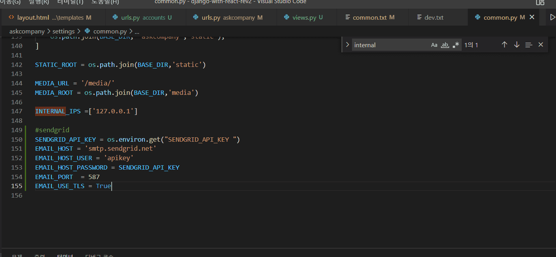Enable regular expression search option
This screenshot has height=257, width=556.
pos(456,45)
